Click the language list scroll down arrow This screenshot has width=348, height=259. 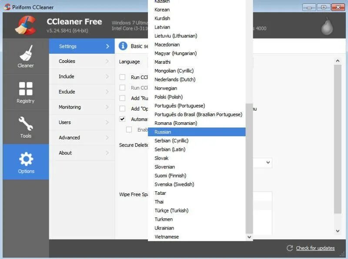[x=249, y=237]
